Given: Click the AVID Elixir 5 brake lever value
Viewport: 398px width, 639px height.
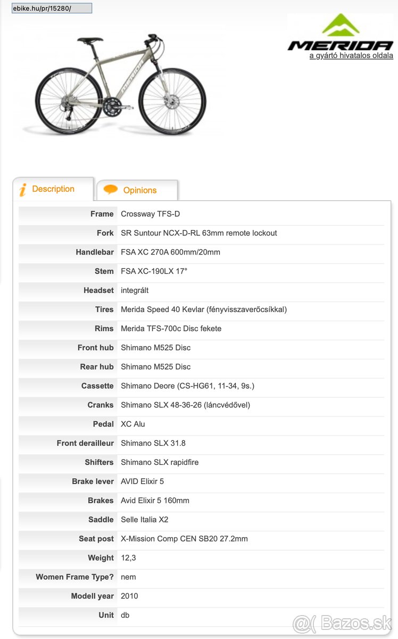Looking at the screenshot, I should coord(143,481).
